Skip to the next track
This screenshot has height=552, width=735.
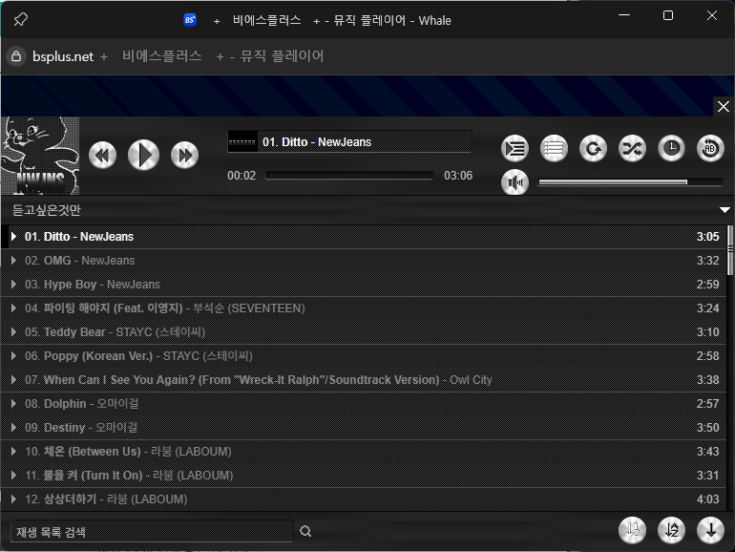[x=184, y=156]
